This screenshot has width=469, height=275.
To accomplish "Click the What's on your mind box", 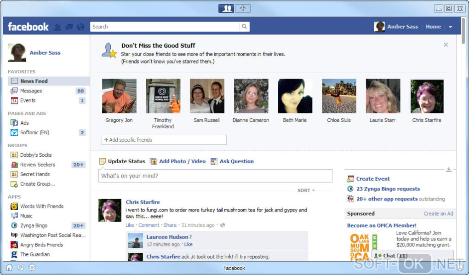I will point(215,176).
